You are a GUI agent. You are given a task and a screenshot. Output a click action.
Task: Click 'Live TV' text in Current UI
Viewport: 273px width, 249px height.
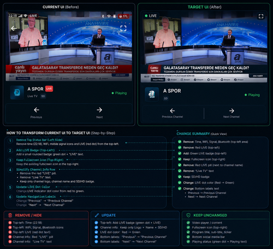(x=32, y=96)
